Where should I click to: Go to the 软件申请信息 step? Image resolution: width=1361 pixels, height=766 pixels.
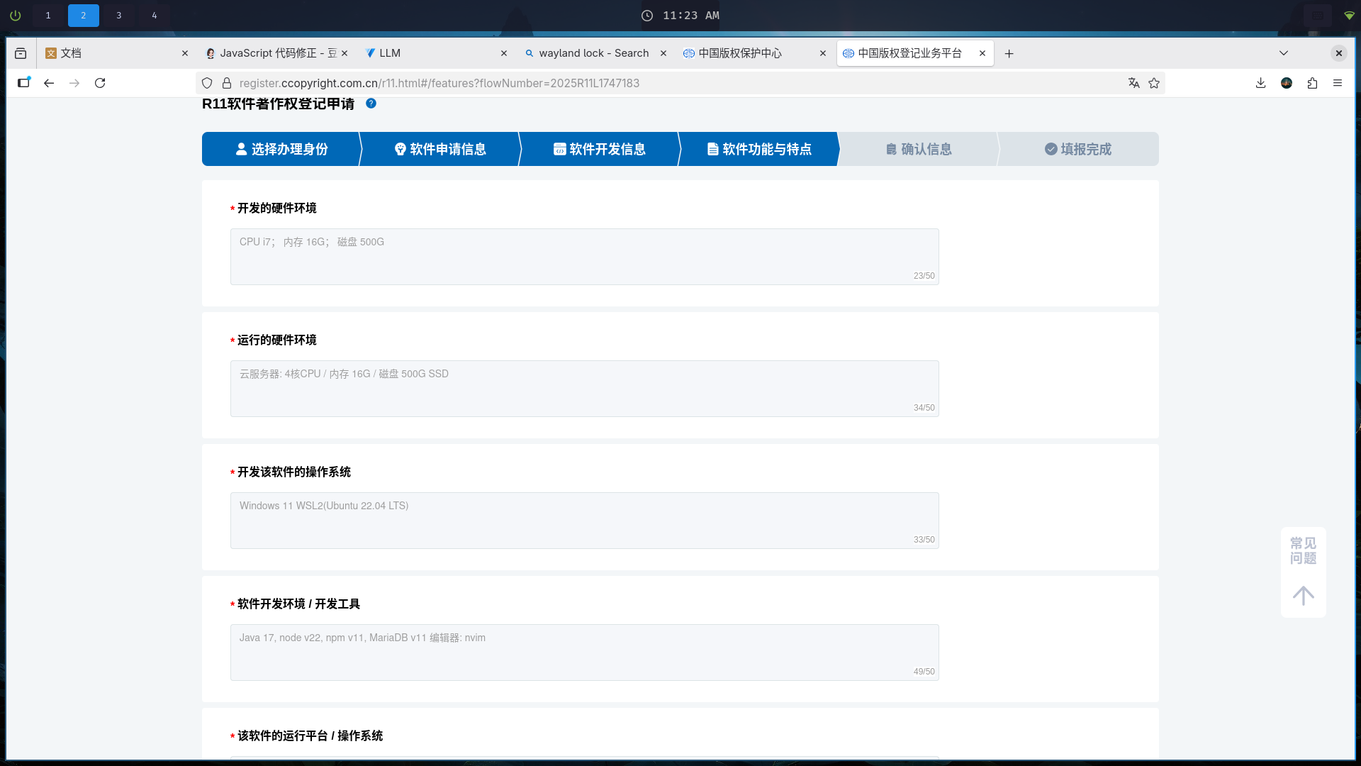[x=440, y=149]
